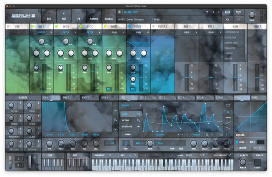
Task: Enable the Legato checkbox
Action: (237, 148)
